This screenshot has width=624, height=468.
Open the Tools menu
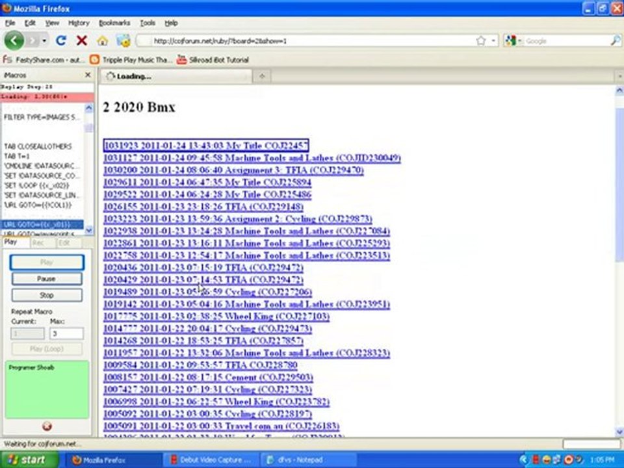(x=148, y=23)
